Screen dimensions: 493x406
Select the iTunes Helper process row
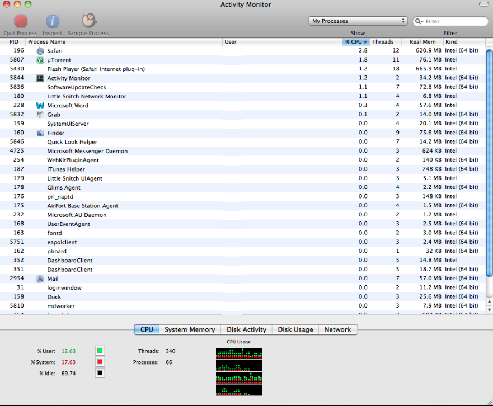pos(242,169)
